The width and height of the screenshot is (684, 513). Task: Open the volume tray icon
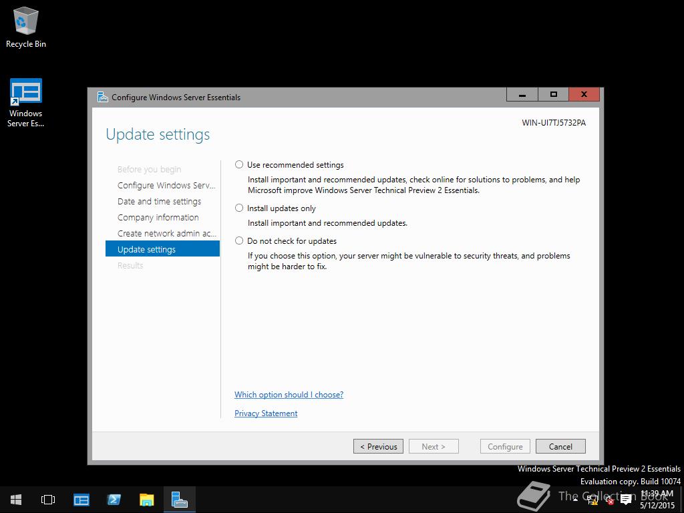609,500
